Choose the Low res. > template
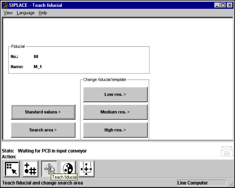 point(115,94)
